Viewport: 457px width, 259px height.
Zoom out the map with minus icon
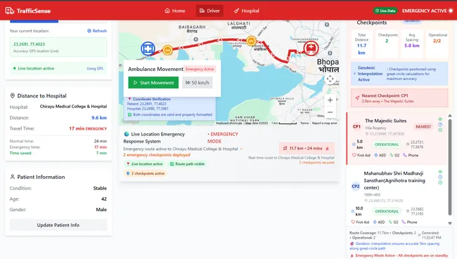click(330, 112)
